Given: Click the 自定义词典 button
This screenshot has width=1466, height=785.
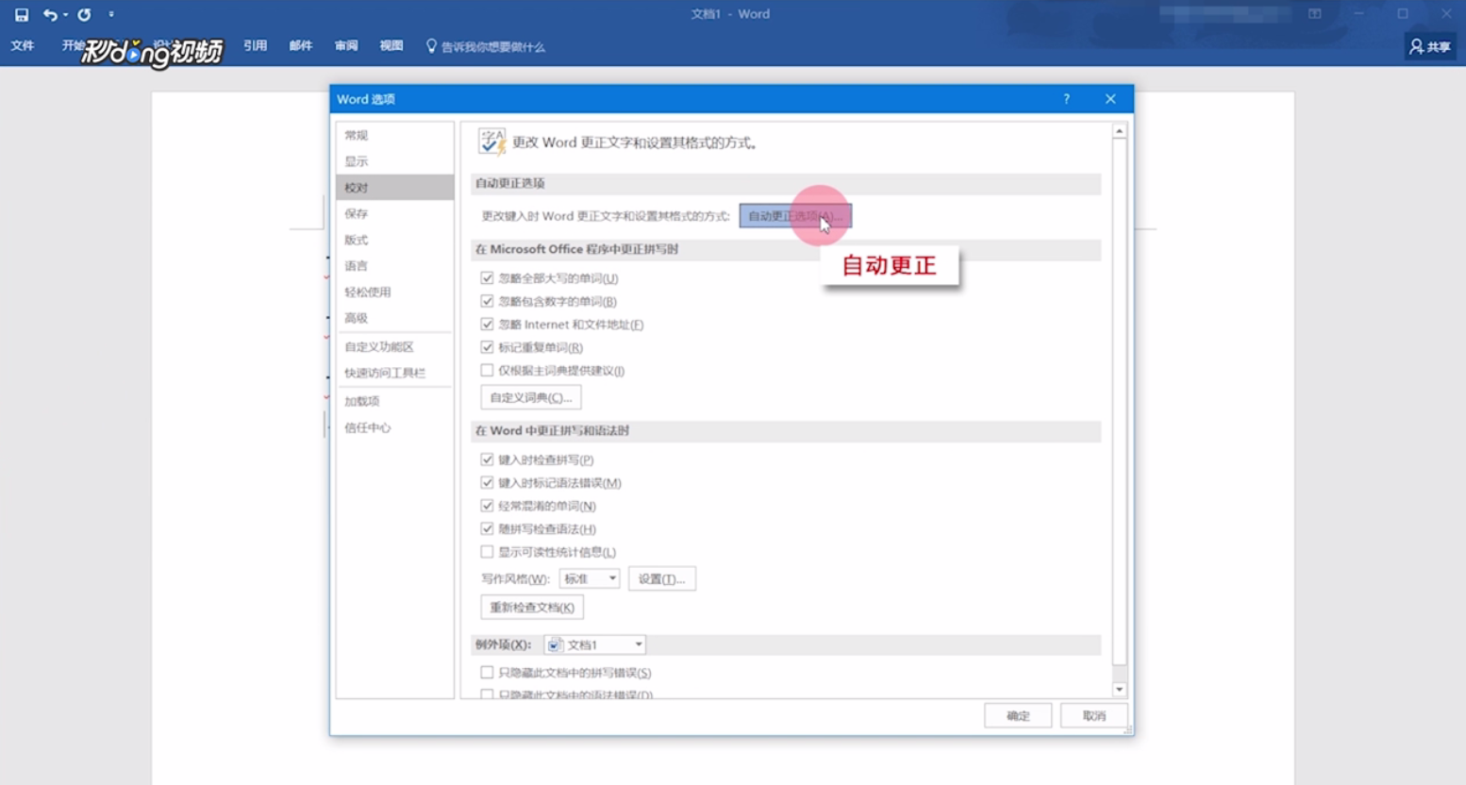Looking at the screenshot, I should click(x=530, y=396).
